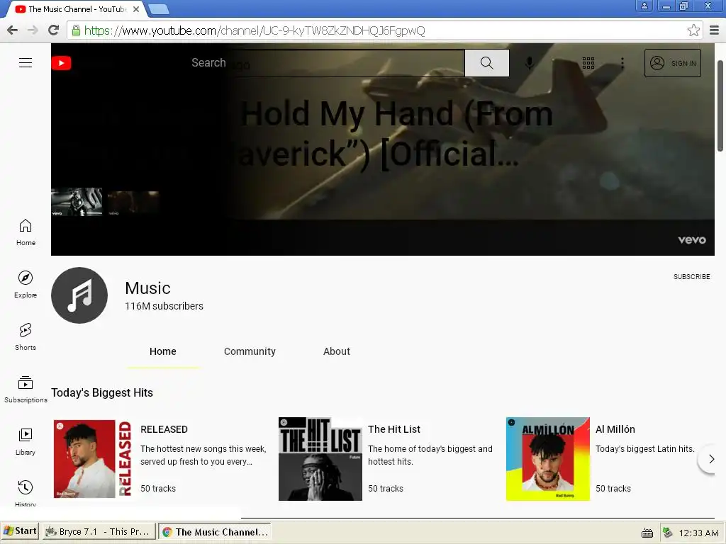The image size is (726, 544).
Task: Close The Music Channel browser tab
Action: pyautogui.click(x=136, y=9)
